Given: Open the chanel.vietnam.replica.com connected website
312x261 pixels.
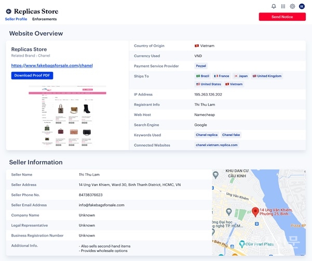Looking at the screenshot, I should click(216, 145).
